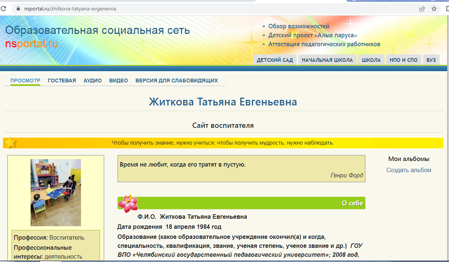Switch to the ГОСТЕВАЯ tab
The image size is (449, 262).
pos(62,81)
